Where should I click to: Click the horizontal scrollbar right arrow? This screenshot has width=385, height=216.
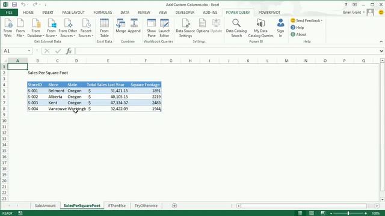point(377,206)
